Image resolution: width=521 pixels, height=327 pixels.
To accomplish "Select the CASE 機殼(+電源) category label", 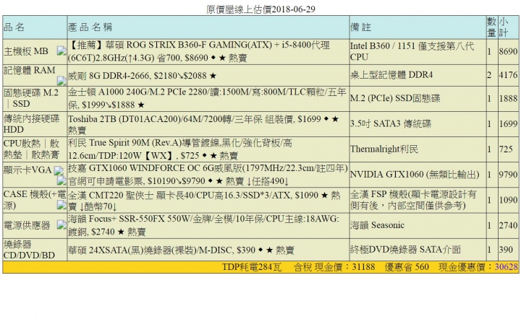I will point(35,200).
